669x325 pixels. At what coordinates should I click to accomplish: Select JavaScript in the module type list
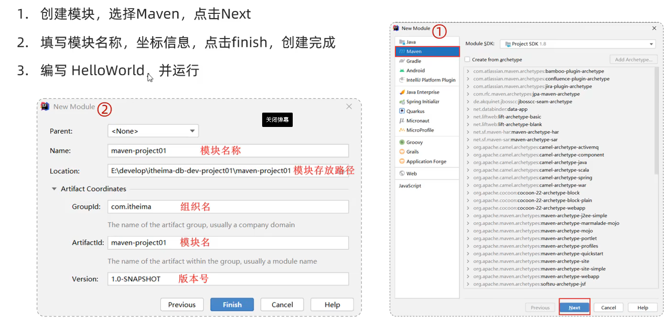(x=410, y=186)
